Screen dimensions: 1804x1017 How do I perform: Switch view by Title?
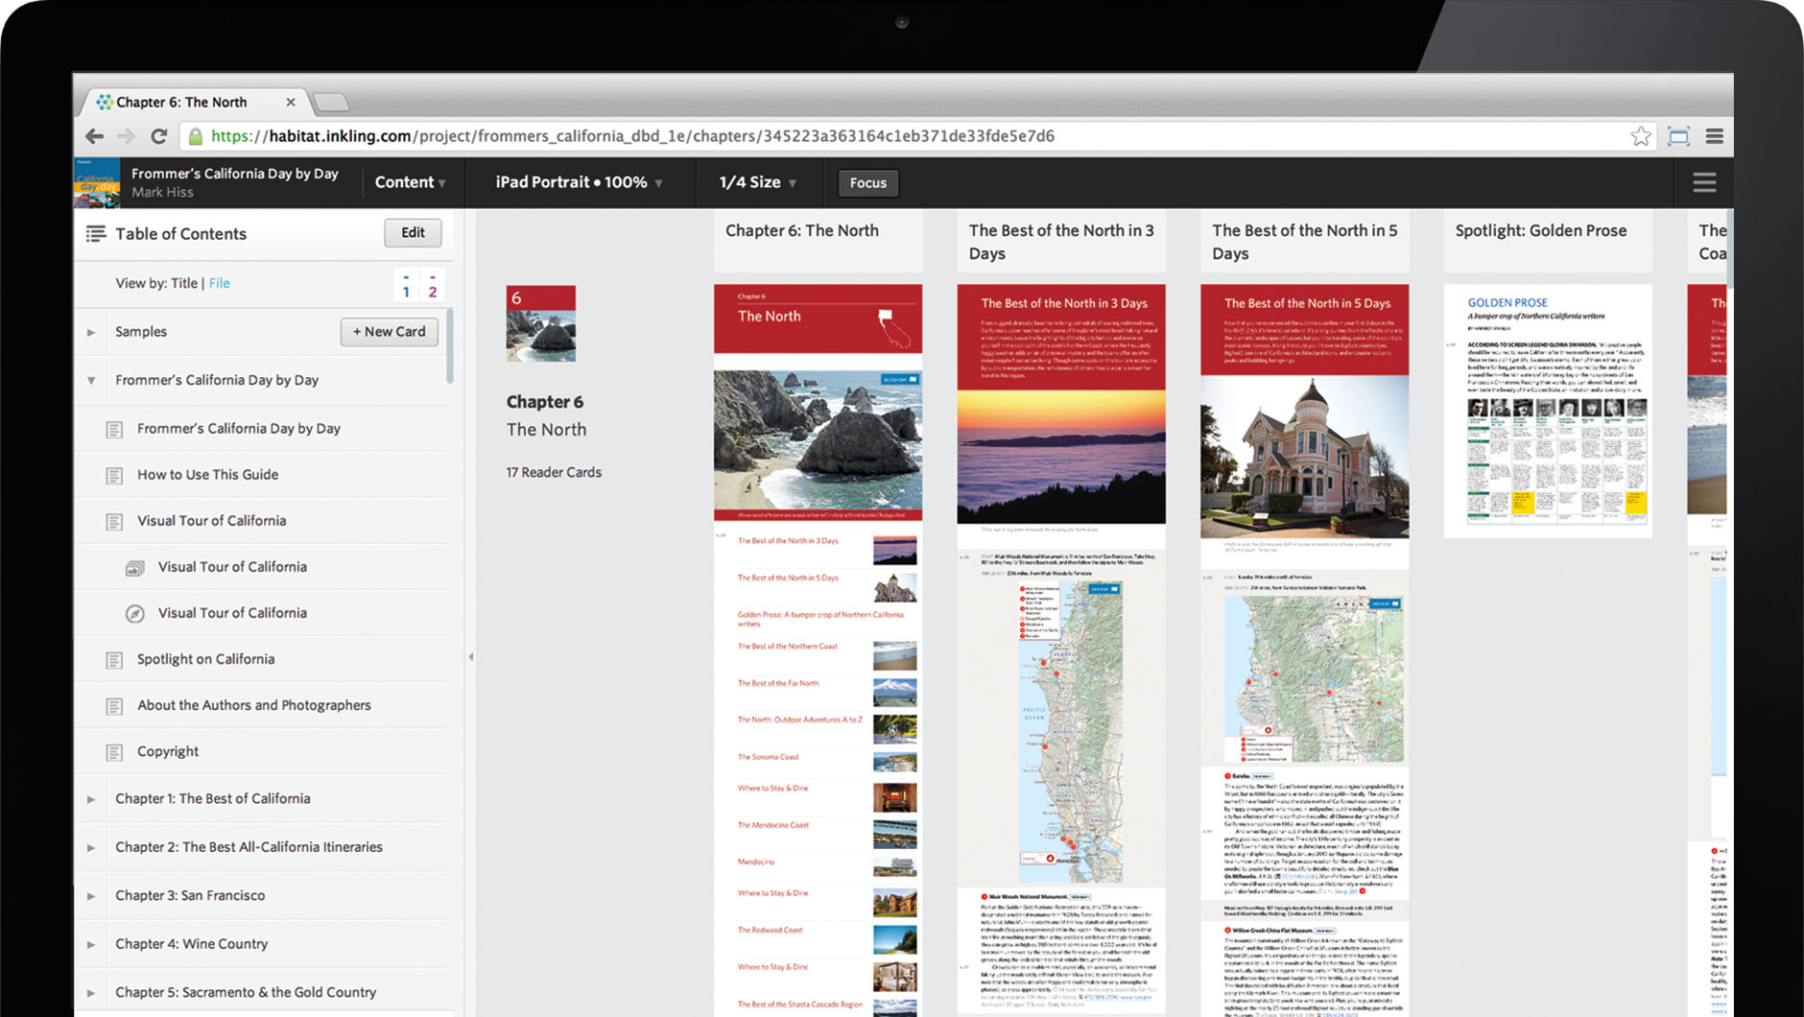coord(183,283)
